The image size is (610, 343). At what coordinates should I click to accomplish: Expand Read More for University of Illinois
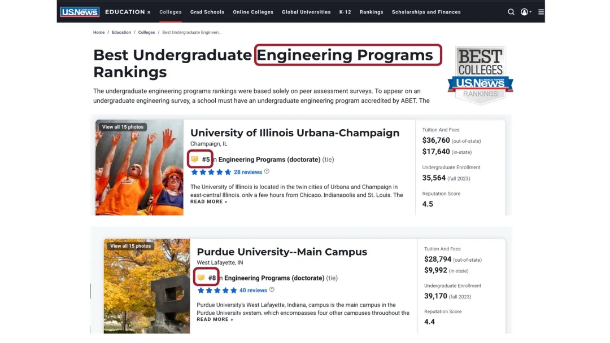pyautogui.click(x=208, y=201)
